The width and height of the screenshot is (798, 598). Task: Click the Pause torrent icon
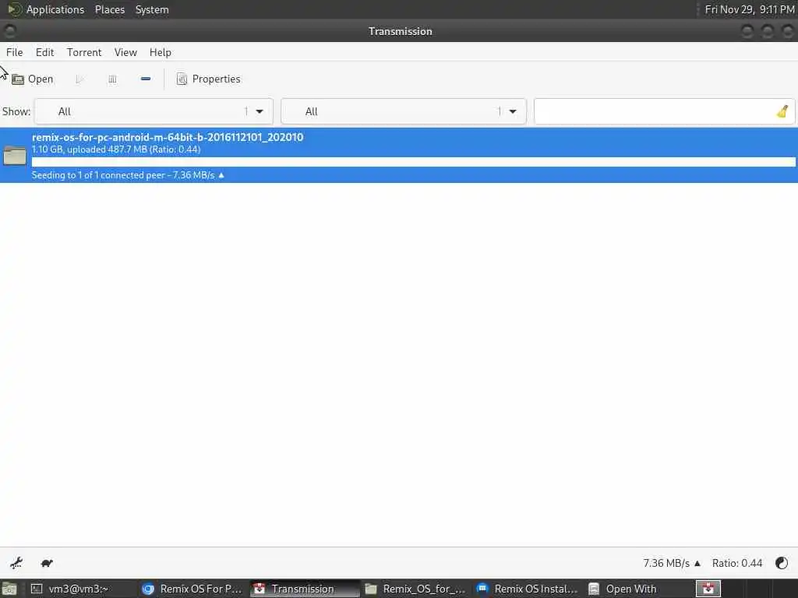tap(112, 79)
